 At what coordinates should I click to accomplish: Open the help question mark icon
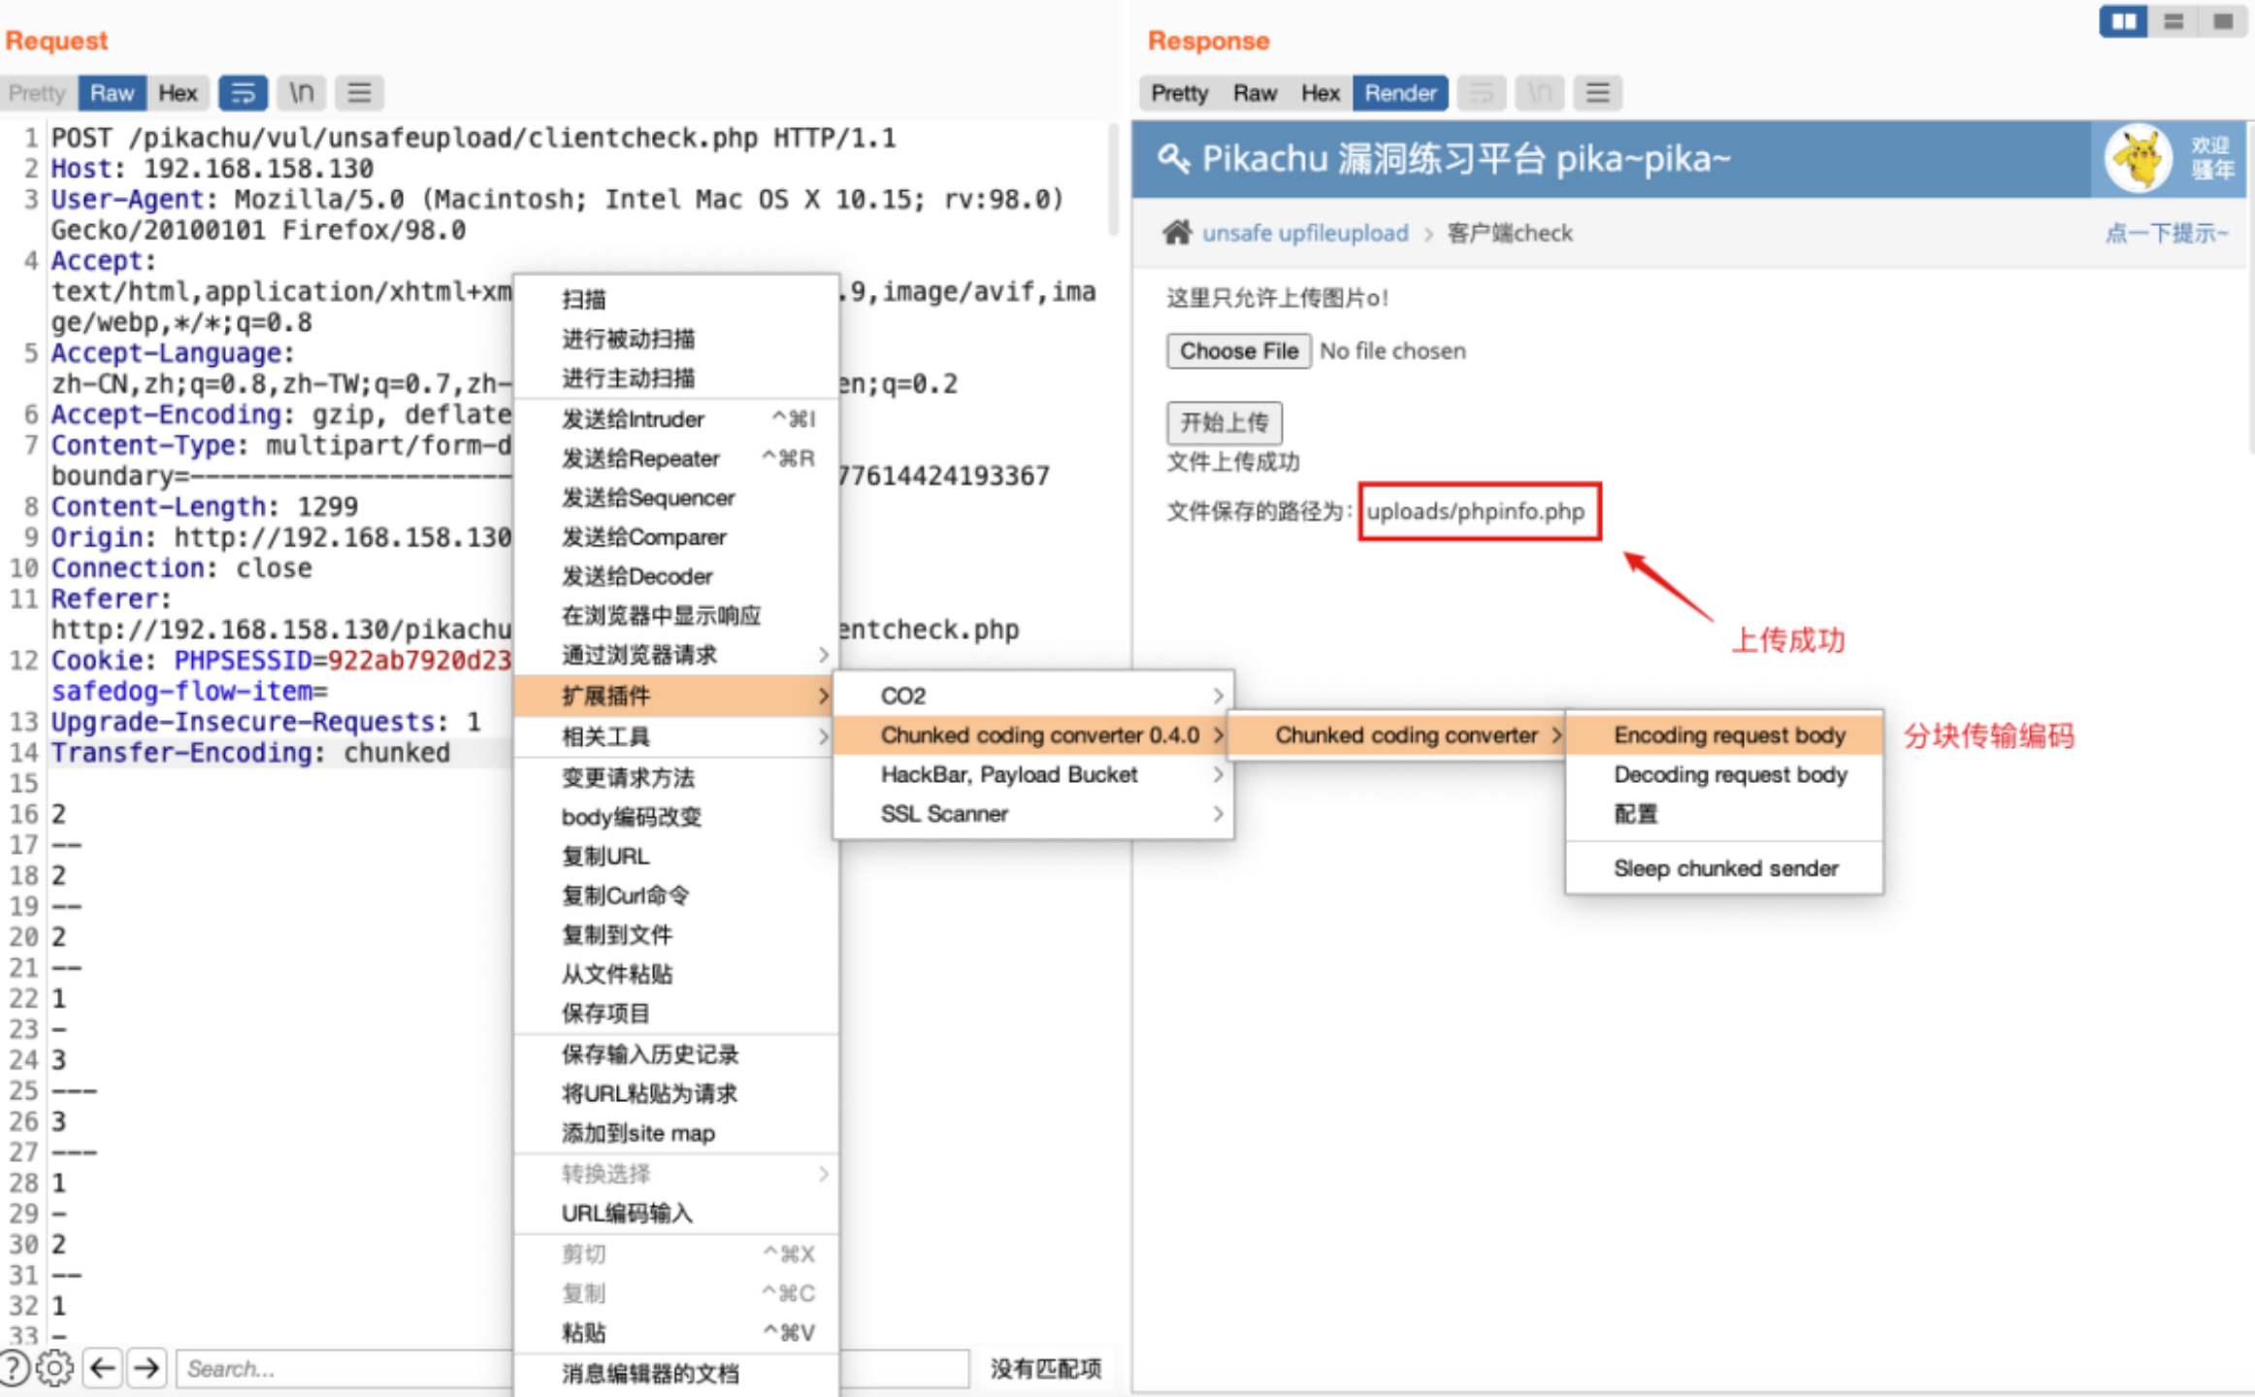pos(14,1368)
